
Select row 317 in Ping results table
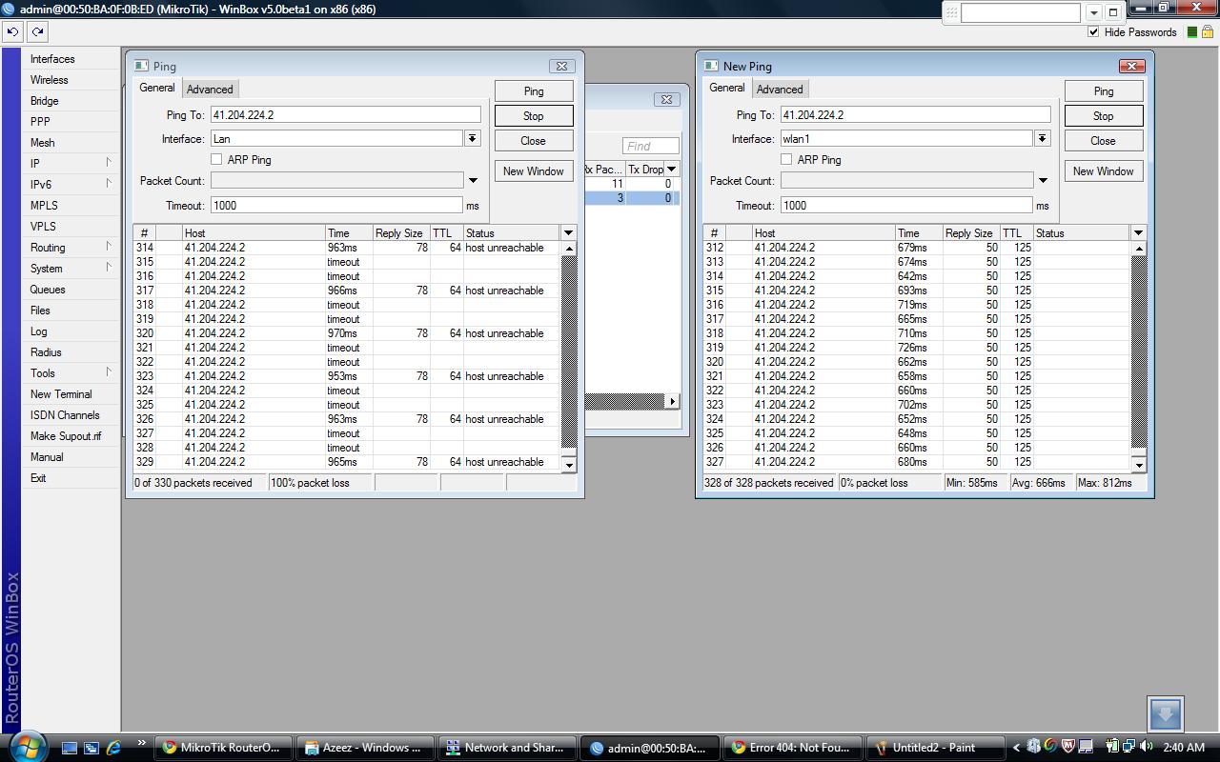click(347, 291)
